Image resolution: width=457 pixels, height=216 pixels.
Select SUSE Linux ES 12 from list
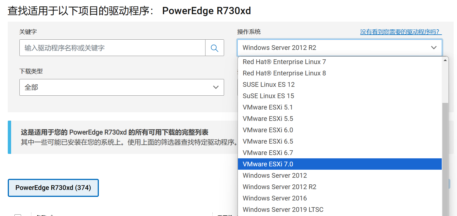268,85
